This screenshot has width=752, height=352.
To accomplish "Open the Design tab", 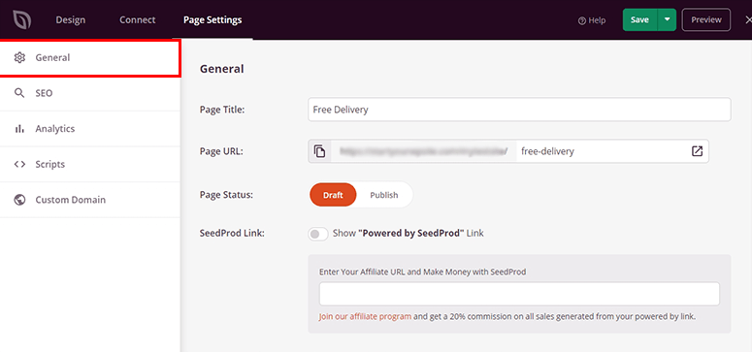I will (71, 20).
